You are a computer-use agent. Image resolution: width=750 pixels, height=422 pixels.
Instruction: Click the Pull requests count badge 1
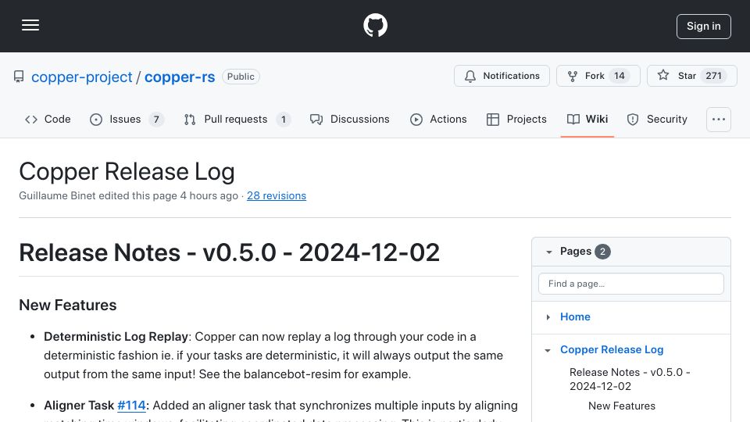click(x=283, y=119)
